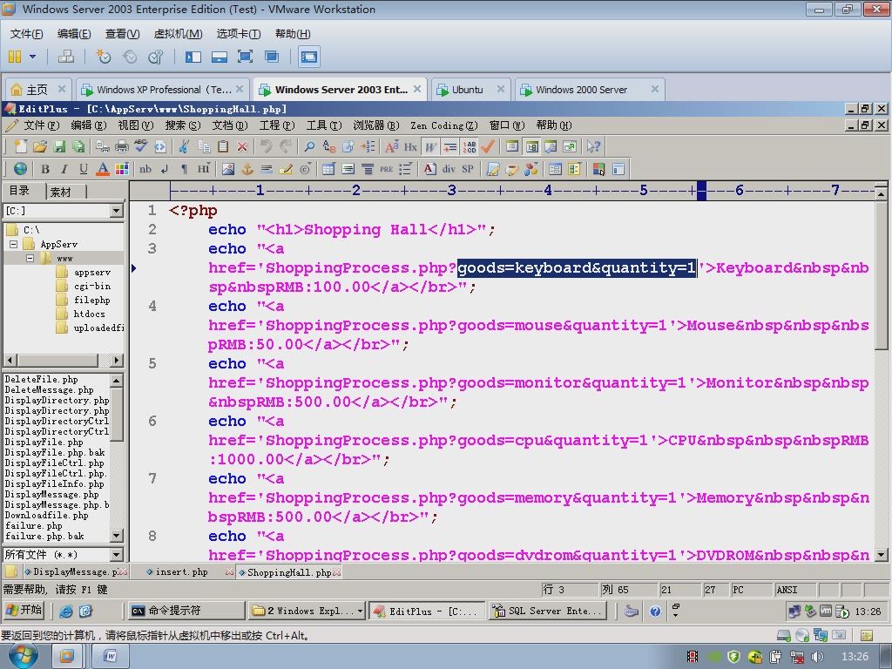Toggle line number display button
Screen dimensions: 892x669
click(x=470, y=146)
